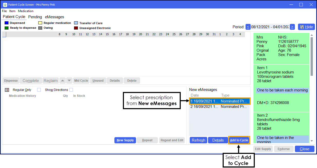The width and height of the screenshot is (317, 168).
Task: Click the Hide button with hatch icon
Action: pos(306,27)
